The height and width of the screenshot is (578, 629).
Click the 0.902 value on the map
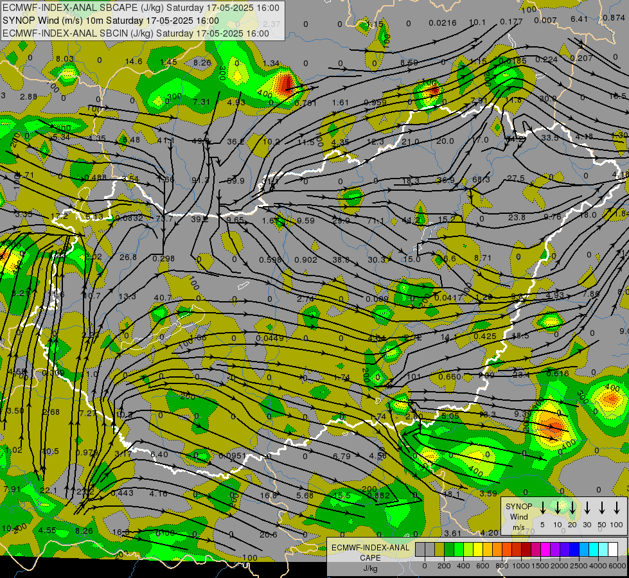tap(306, 259)
